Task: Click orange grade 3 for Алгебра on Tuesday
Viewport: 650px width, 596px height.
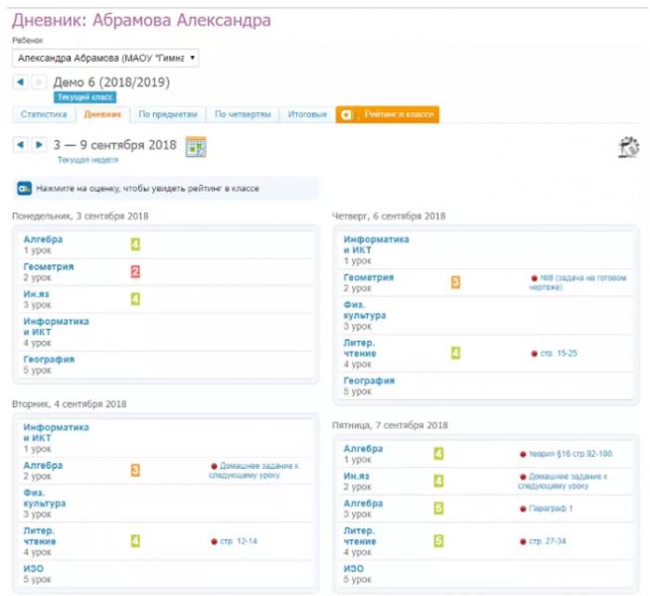Action: (x=135, y=470)
